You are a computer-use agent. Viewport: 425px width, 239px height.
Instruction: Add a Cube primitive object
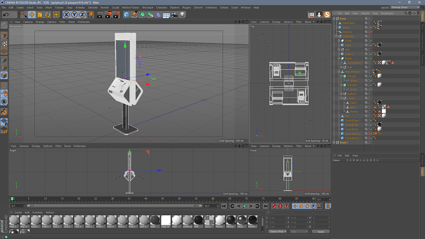click(127, 14)
